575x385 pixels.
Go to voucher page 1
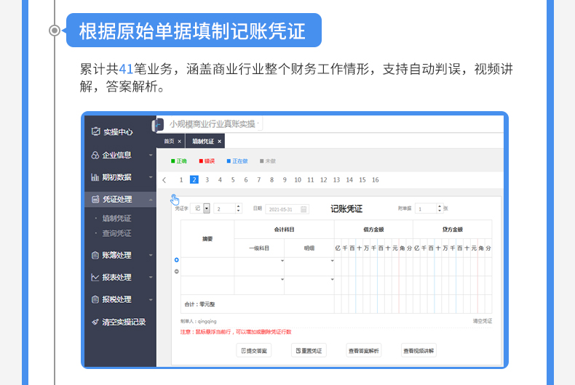[x=181, y=180]
